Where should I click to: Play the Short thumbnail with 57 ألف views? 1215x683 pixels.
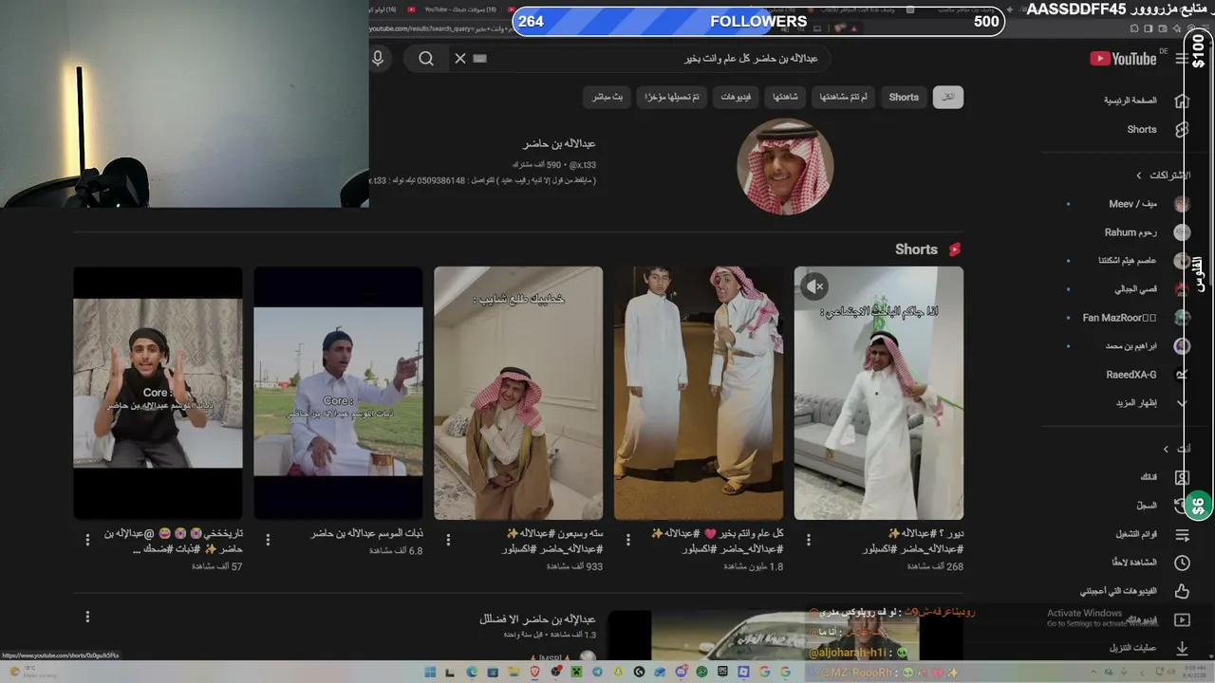pyautogui.click(x=158, y=393)
